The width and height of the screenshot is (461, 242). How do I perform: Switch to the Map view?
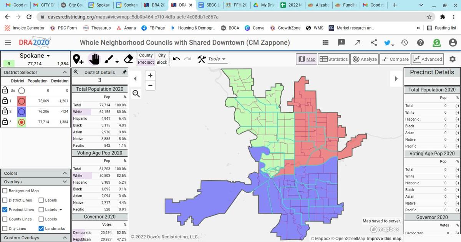307,59
